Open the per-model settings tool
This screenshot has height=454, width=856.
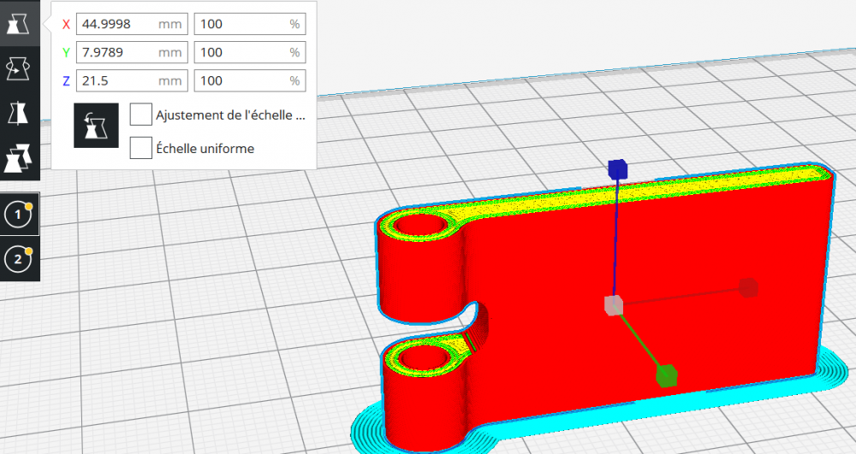[x=19, y=158]
